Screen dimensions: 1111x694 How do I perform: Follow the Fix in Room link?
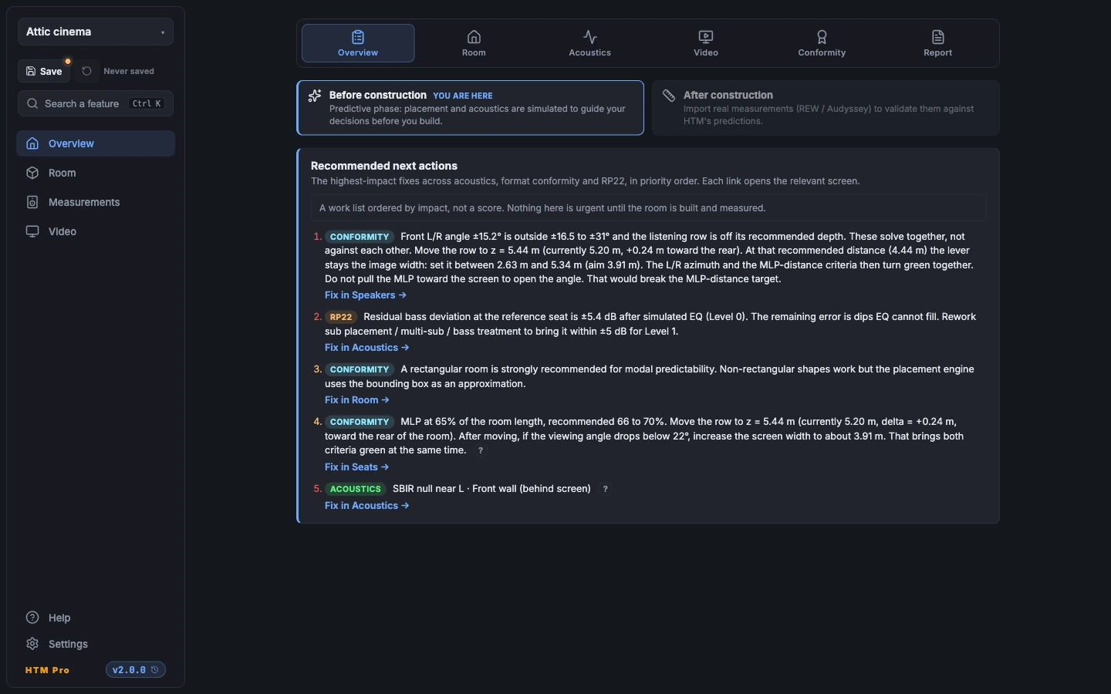pos(357,400)
